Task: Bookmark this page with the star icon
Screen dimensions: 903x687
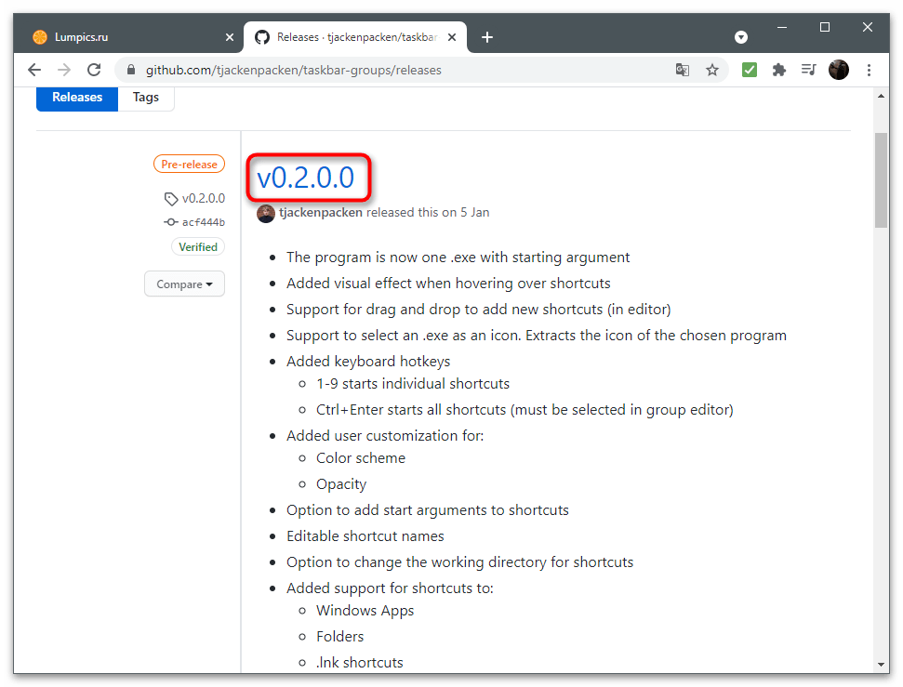Action: pyautogui.click(x=712, y=71)
